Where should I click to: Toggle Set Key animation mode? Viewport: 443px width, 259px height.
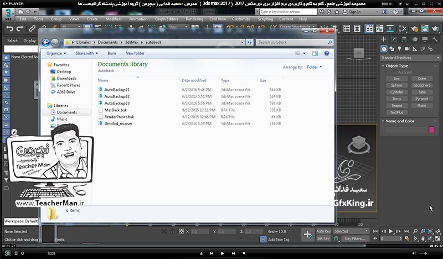click(x=323, y=239)
